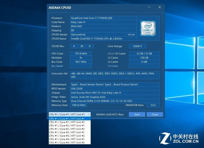
Task: Select CPU #1 / Core #4 / HTT Unit #2
Action: (70, 143)
